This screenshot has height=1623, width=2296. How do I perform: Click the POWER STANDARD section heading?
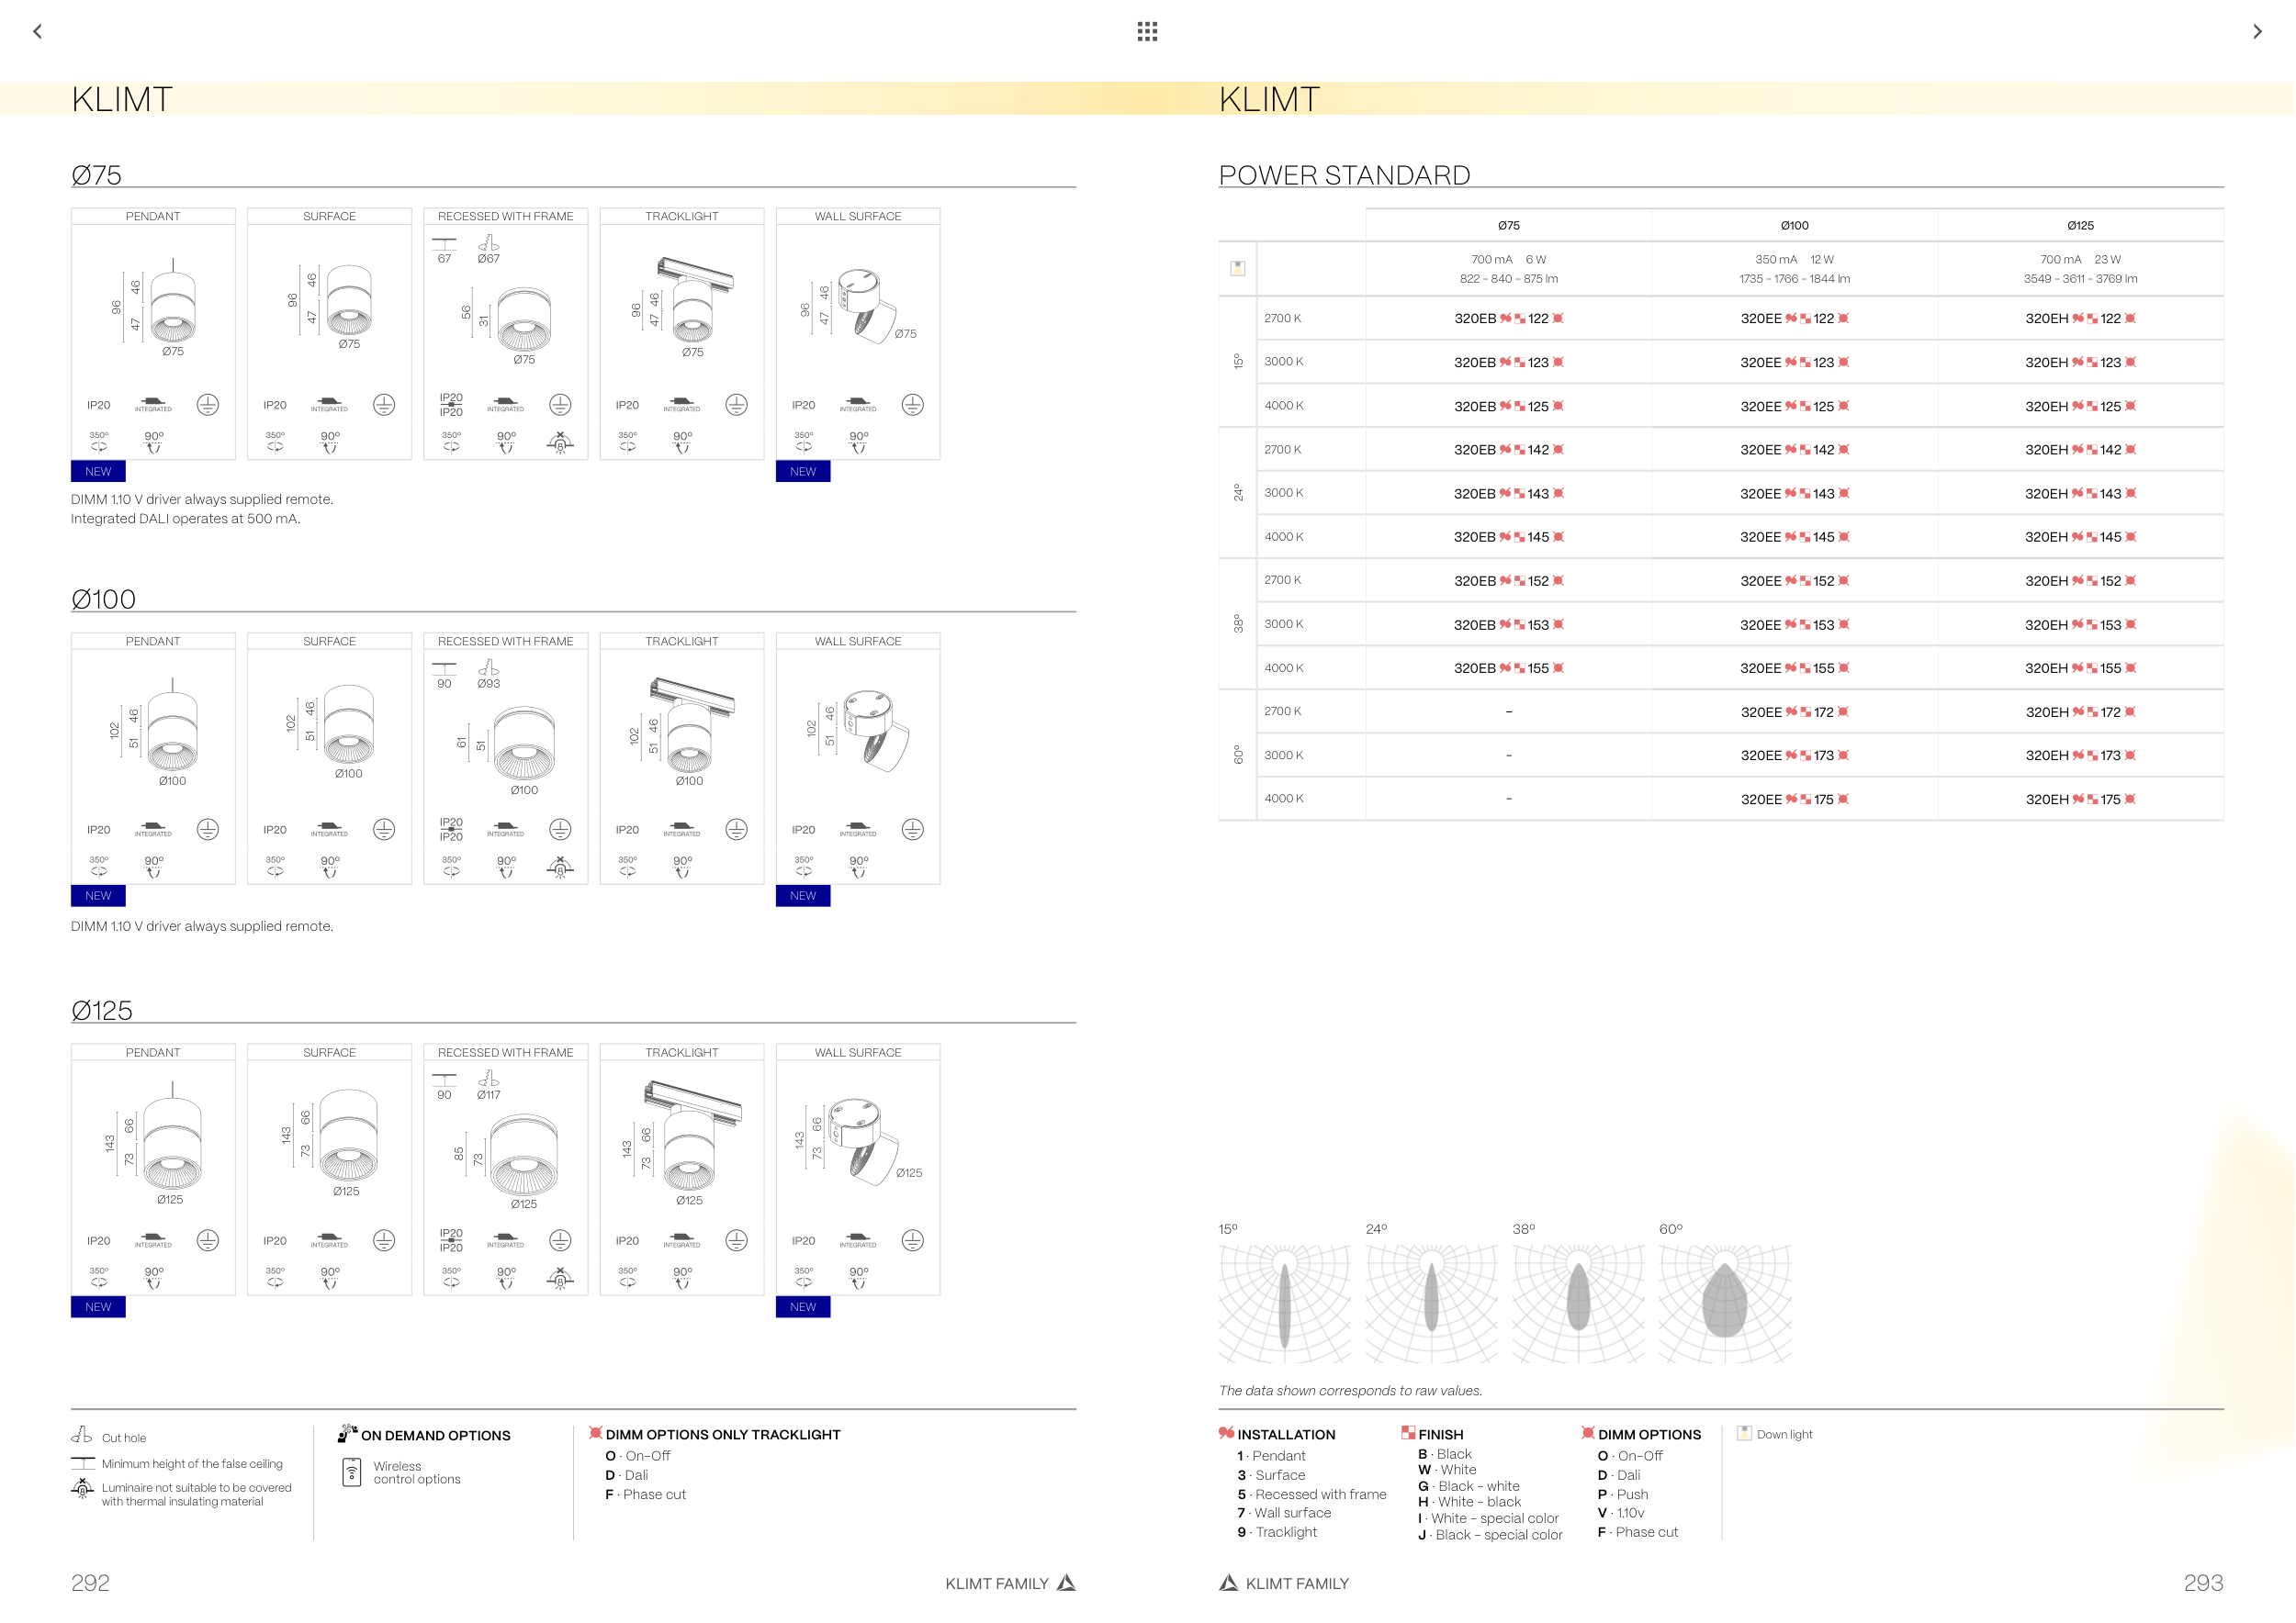click(x=1344, y=175)
